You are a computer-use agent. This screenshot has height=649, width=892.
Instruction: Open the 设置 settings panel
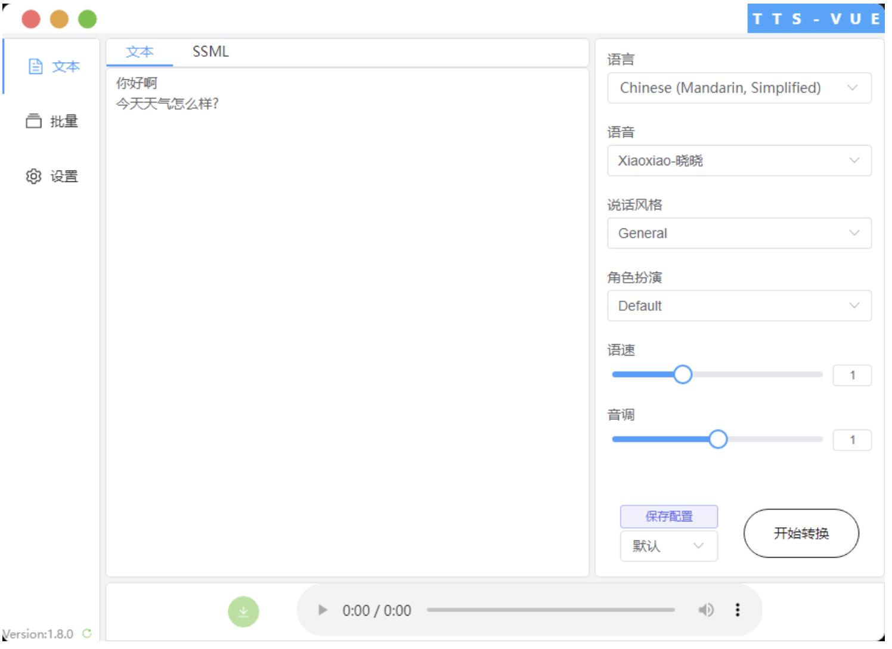52,177
